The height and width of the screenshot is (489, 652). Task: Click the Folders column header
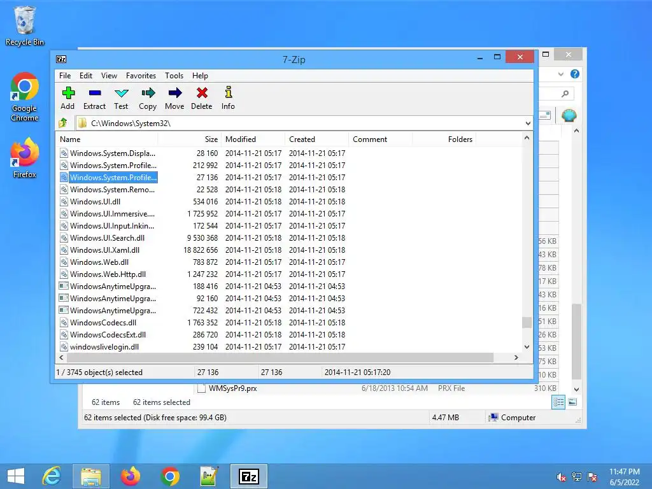[x=444, y=139]
